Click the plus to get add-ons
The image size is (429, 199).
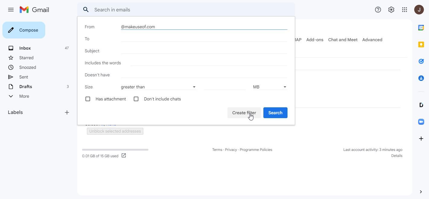click(x=421, y=139)
